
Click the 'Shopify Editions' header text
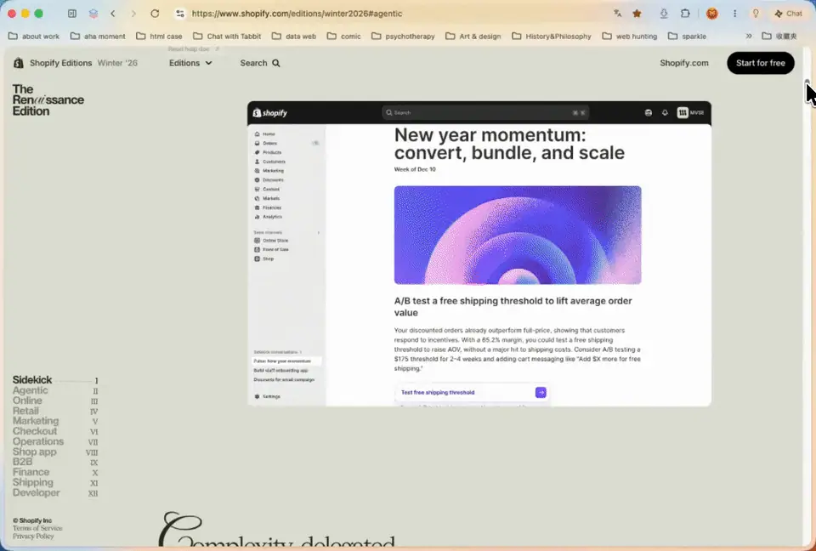tap(60, 63)
